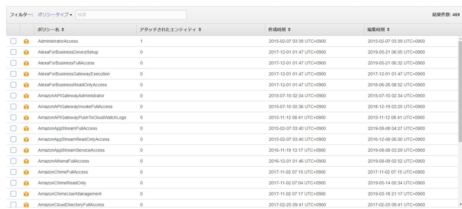462x209 pixels.
Task: Sort by ポリシー名 column header
Action: click(51, 30)
